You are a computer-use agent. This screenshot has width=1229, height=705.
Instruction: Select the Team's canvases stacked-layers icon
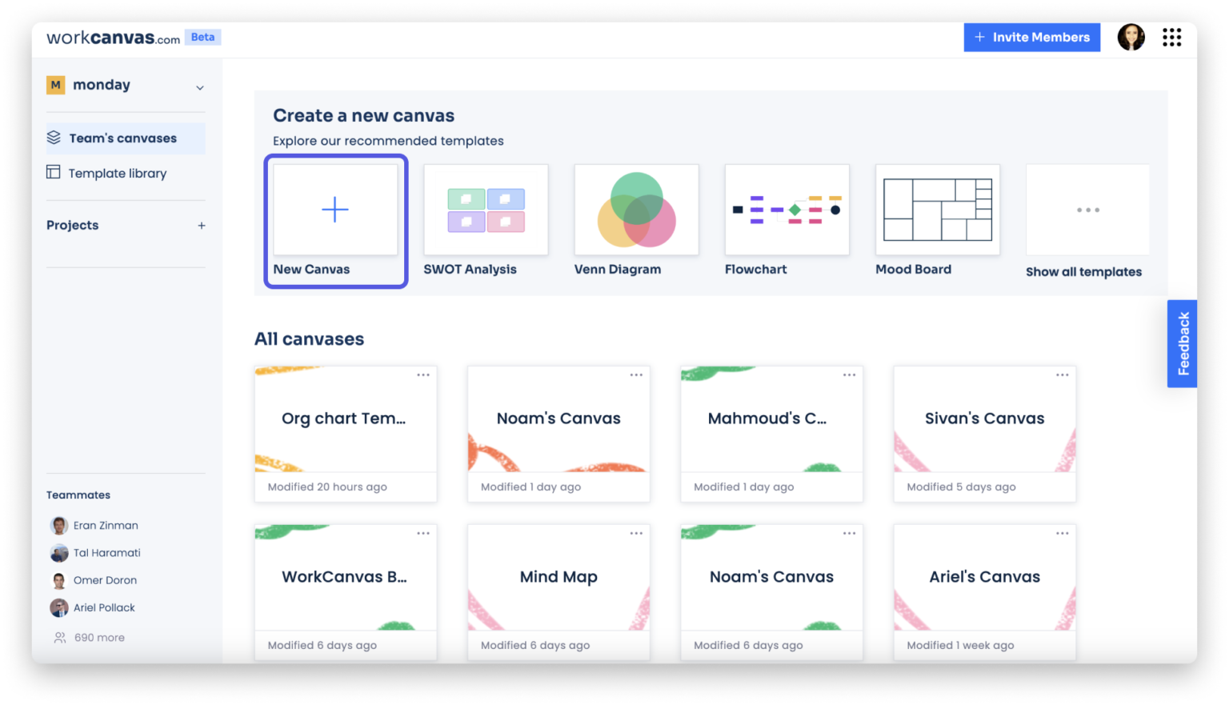point(54,138)
